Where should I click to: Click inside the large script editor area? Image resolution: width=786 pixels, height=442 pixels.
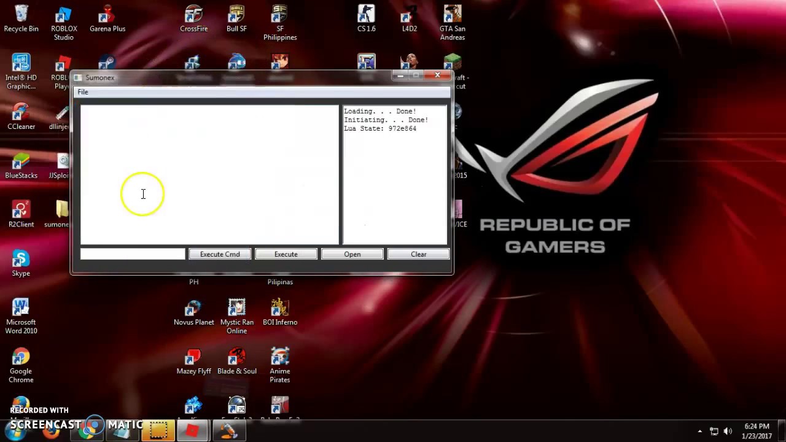[209, 175]
